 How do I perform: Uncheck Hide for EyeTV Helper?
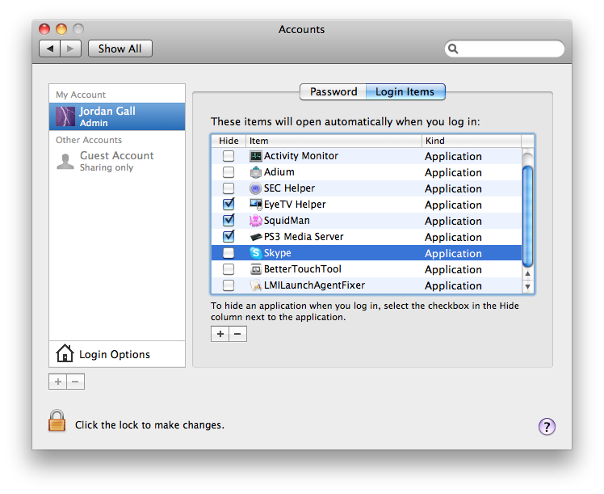coord(229,204)
